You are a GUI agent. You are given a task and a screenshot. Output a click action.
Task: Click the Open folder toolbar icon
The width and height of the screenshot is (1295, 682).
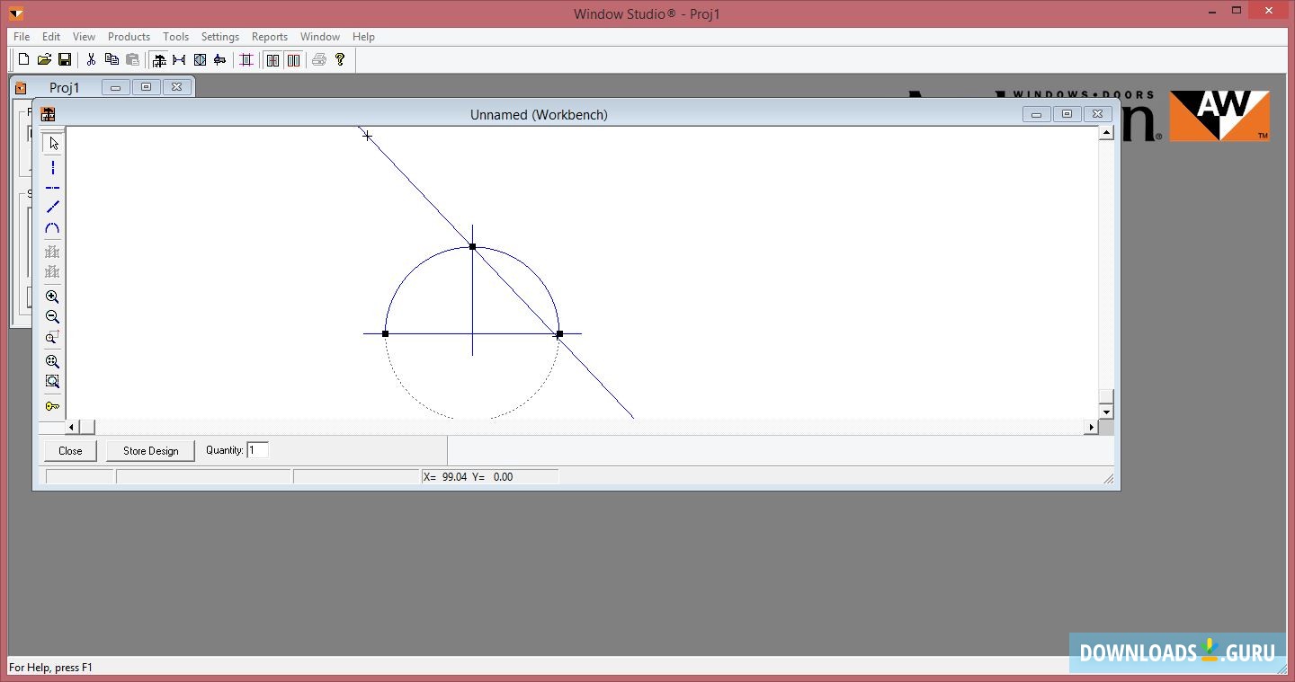coord(44,59)
